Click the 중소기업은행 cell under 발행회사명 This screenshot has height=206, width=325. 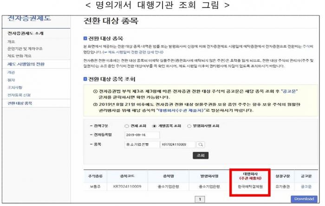click(x=209, y=187)
